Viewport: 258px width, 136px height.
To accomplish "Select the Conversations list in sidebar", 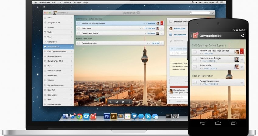I will coord(58,47).
